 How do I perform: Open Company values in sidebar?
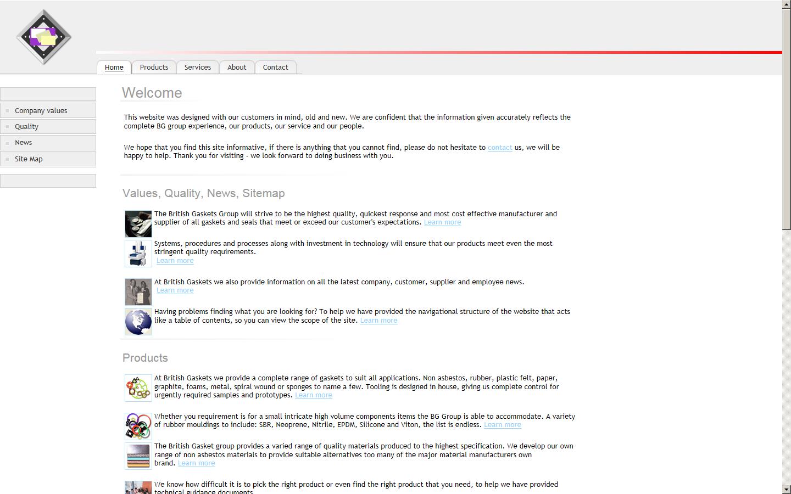click(41, 110)
